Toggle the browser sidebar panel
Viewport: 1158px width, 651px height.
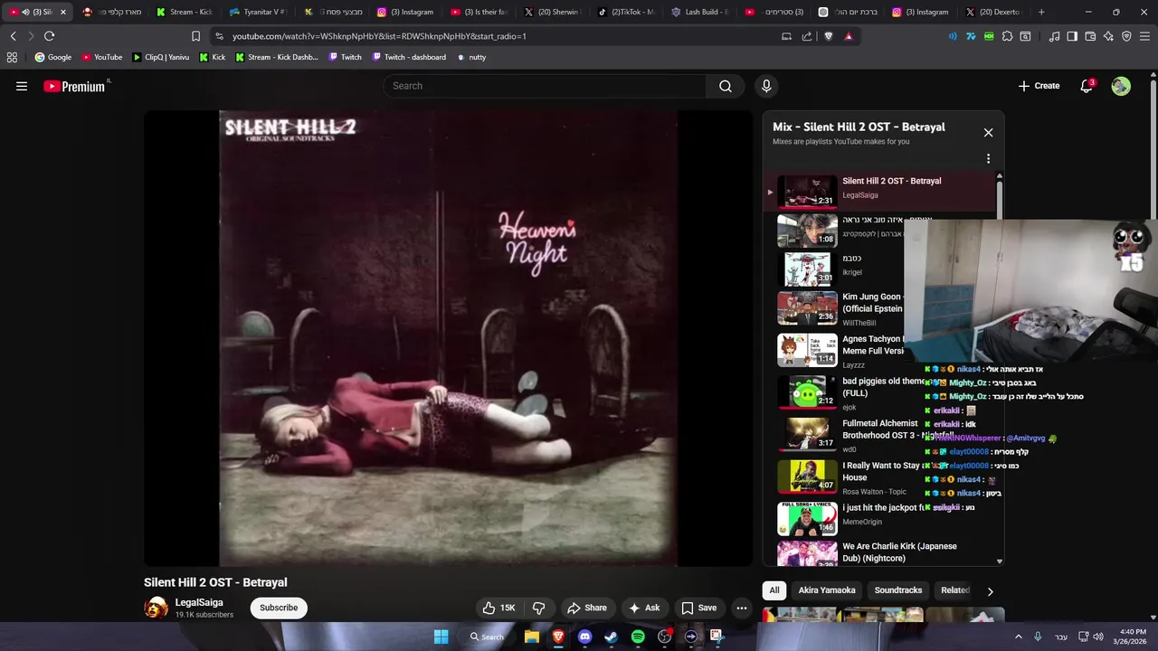coord(1072,36)
